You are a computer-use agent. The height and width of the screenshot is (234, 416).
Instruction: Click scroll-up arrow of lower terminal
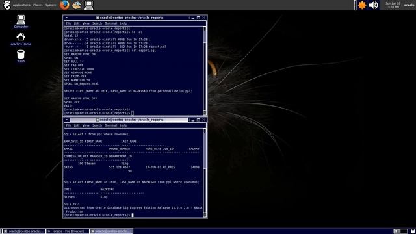[x=205, y=131]
